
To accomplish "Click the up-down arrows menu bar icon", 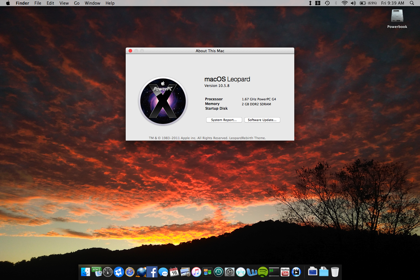I will click(310, 3).
